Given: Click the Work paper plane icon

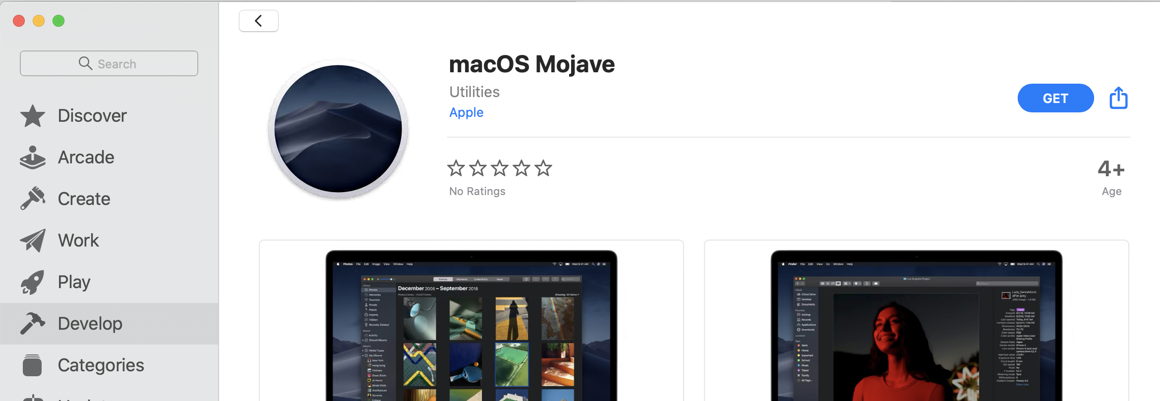Looking at the screenshot, I should (x=33, y=241).
